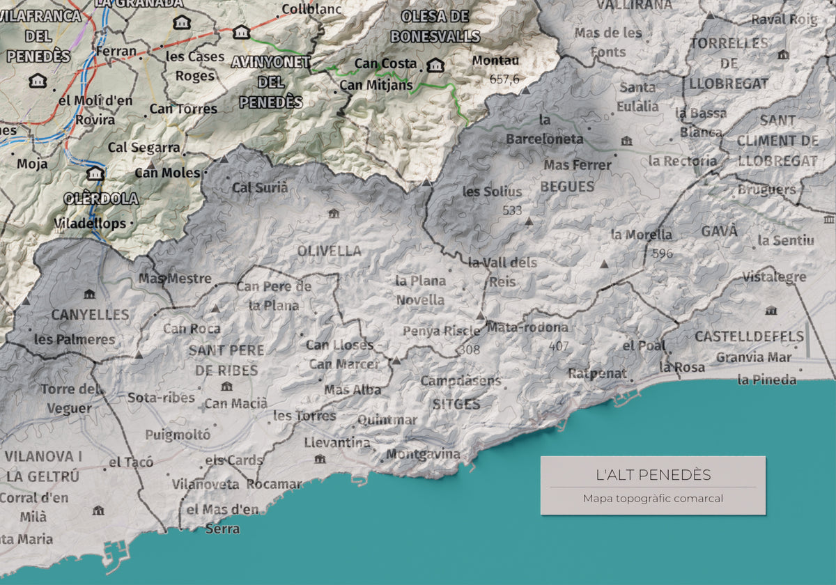Click the BEGUES municipality label
The height and width of the screenshot is (585, 836).
pos(567,187)
